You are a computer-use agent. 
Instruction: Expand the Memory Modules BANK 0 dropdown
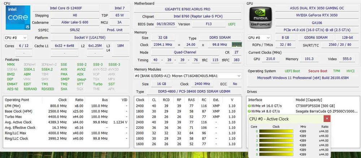[x=188, y=76]
